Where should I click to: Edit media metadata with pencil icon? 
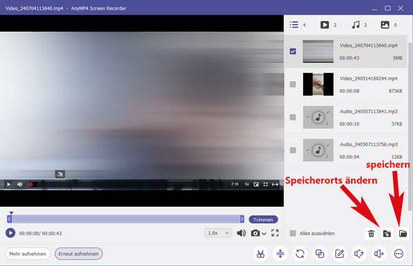pos(339,254)
